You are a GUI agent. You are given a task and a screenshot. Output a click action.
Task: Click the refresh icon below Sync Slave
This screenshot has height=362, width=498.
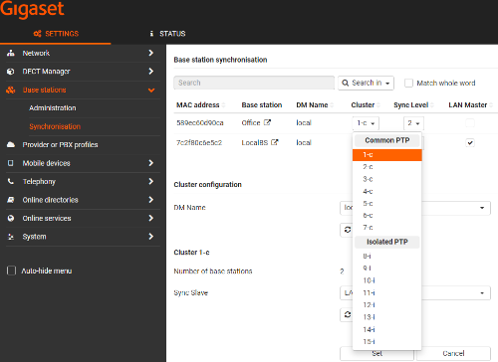click(347, 314)
